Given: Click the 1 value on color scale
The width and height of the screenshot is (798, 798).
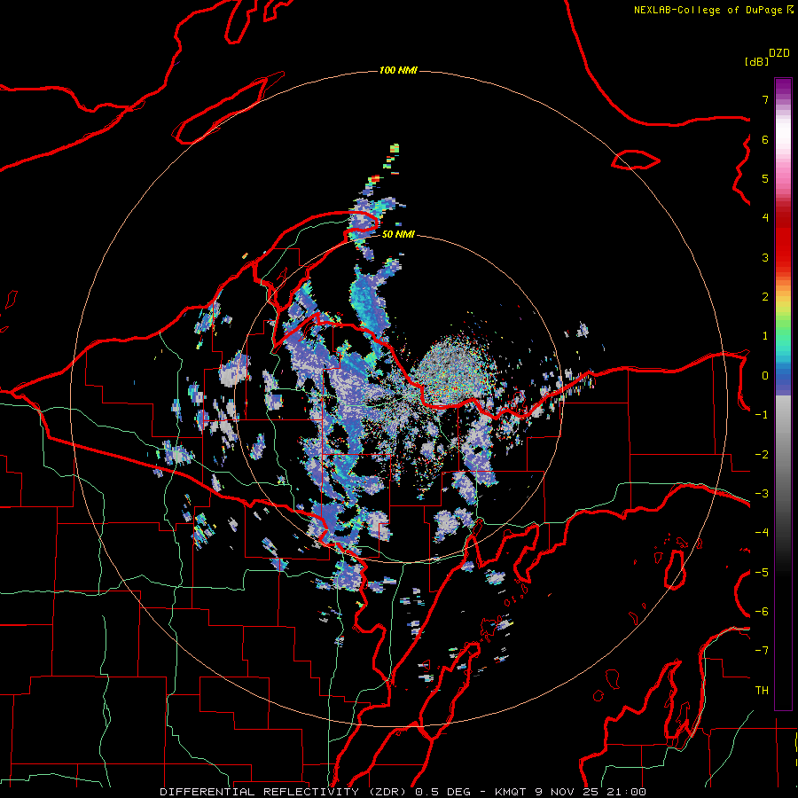Looking at the screenshot, I should click(765, 336).
